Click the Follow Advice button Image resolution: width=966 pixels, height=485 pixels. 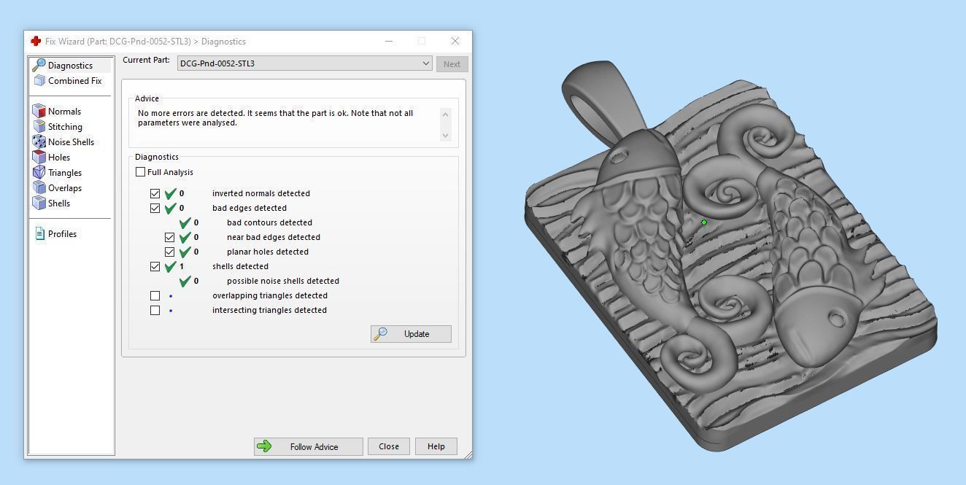tap(308, 446)
